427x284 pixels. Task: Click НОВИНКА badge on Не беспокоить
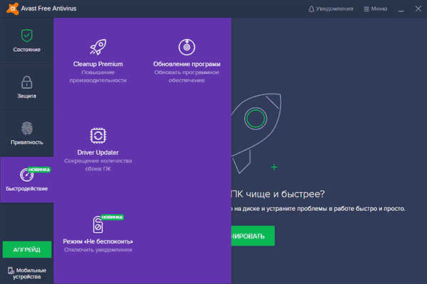112,217
